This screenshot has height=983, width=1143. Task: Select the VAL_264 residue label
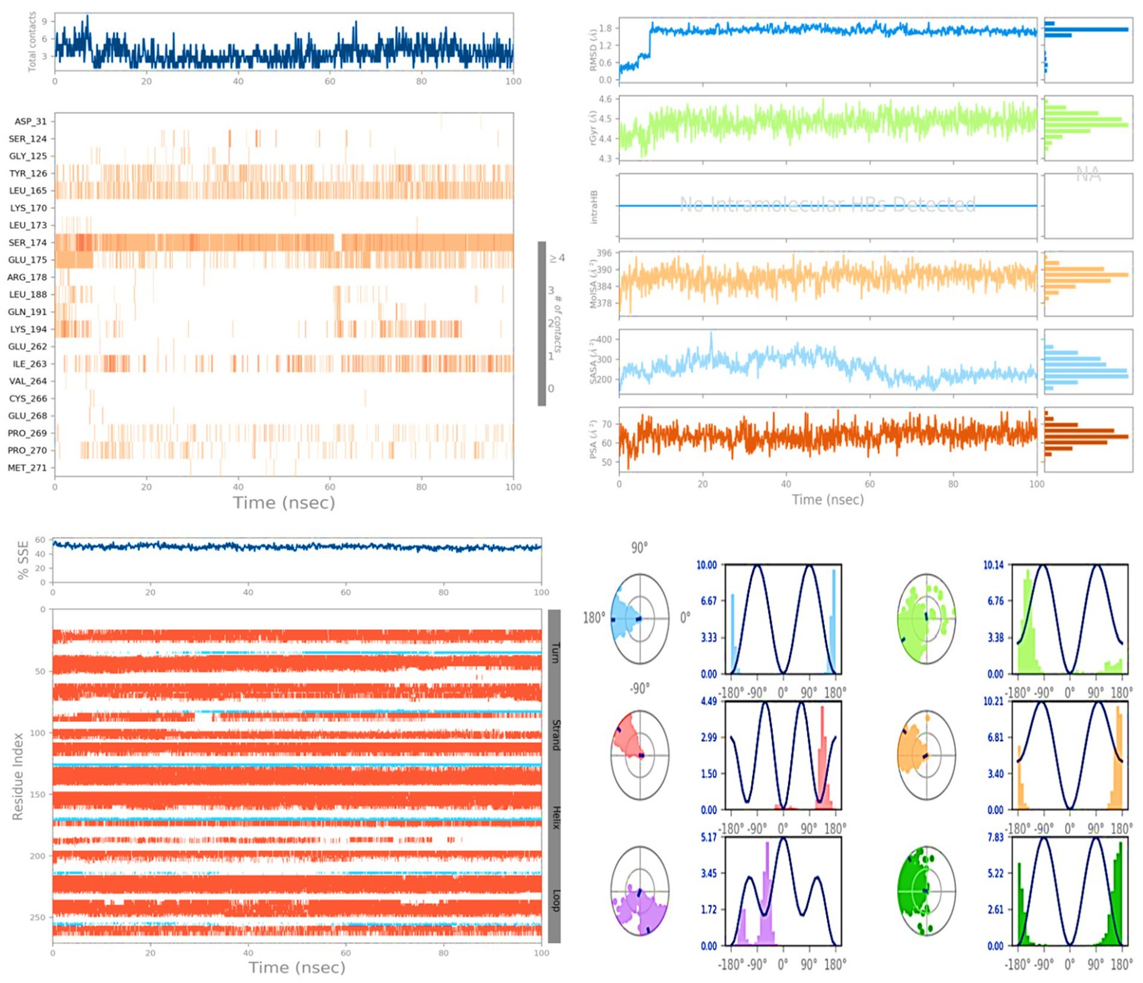pos(28,381)
